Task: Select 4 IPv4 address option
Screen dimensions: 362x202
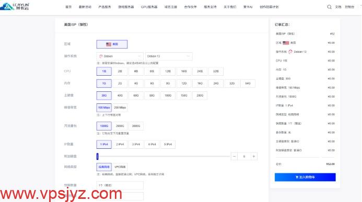Action: tap(152, 145)
